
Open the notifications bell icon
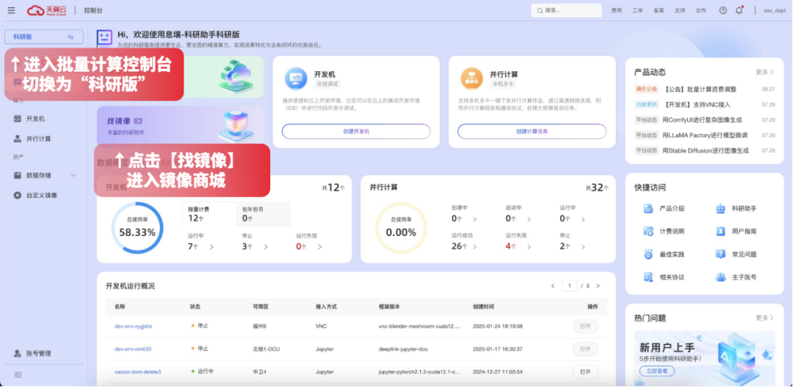(x=739, y=10)
